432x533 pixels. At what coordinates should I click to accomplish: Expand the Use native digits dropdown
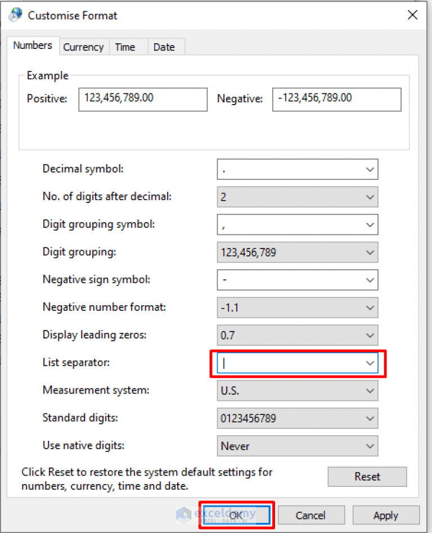(298, 446)
